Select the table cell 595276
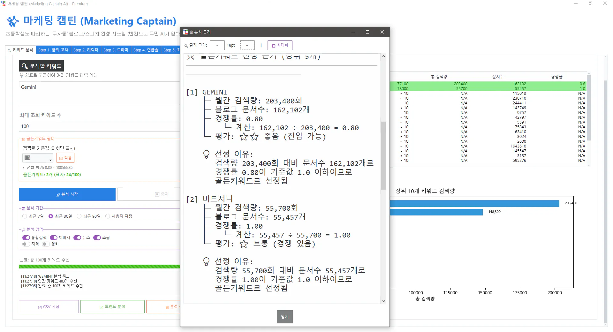 (x=519, y=161)
